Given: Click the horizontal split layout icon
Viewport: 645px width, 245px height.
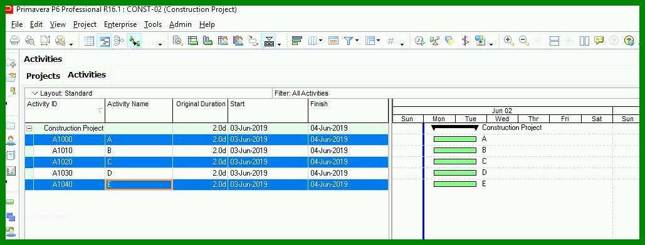Looking at the screenshot, I should point(555,41).
